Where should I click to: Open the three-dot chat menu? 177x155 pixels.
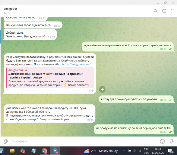pyautogui.click(x=172, y=11)
